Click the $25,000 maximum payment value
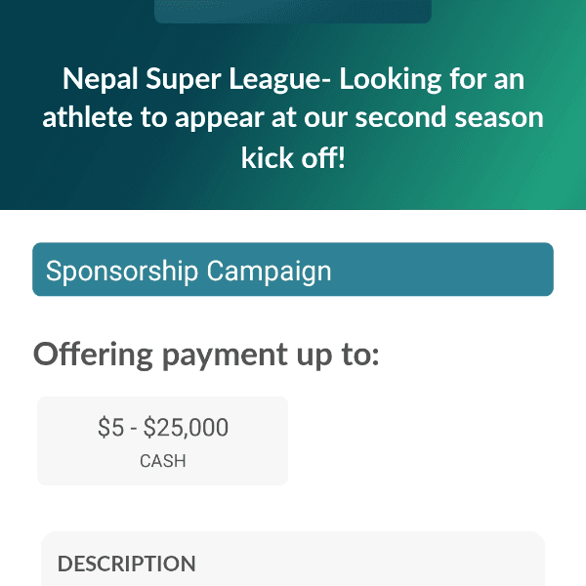This screenshot has width=586, height=586. pos(187,428)
